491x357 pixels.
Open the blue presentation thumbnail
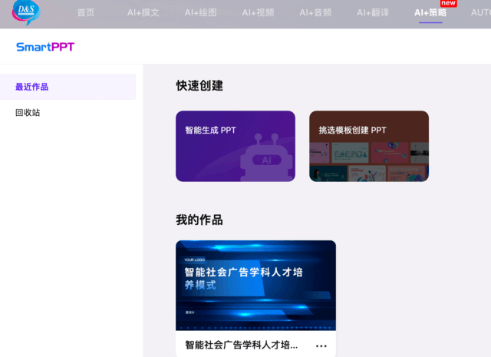(x=255, y=286)
